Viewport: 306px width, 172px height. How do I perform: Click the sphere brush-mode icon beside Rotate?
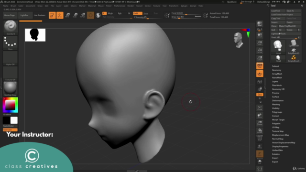coord(90,15)
